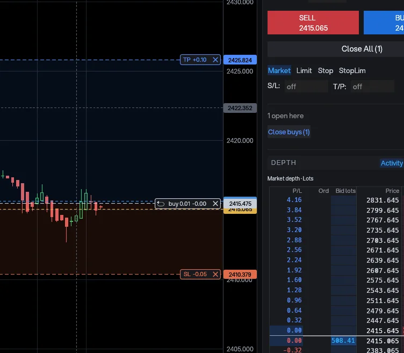Viewport: 404px width, 353px height.
Task: Switch to the StopLim order tab
Action: 352,70
